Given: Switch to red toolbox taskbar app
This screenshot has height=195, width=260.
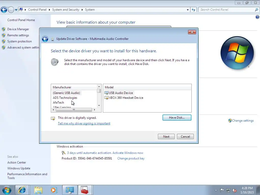Looking at the screenshot, I should click(x=85, y=190).
